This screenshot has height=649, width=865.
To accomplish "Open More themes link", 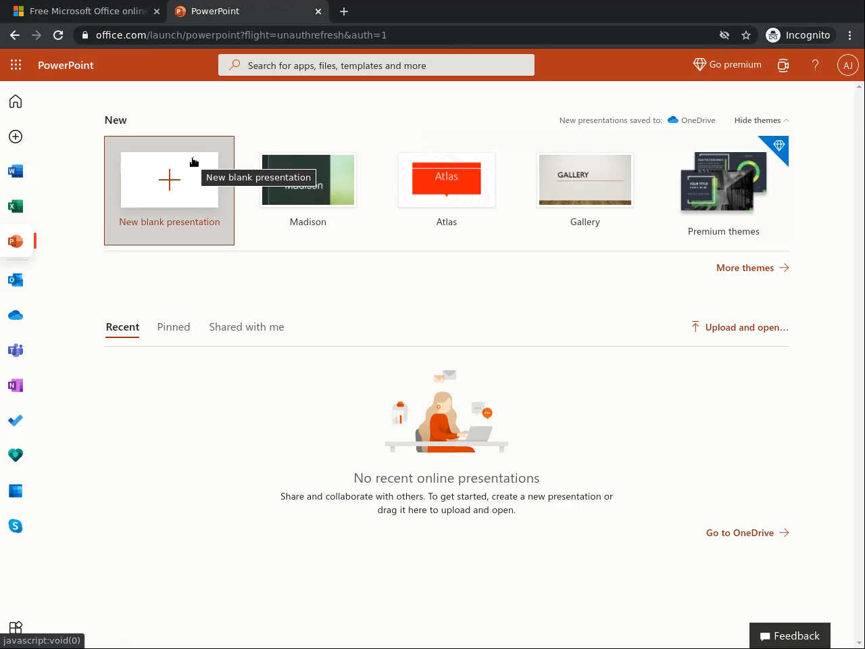I will tap(752, 268).
